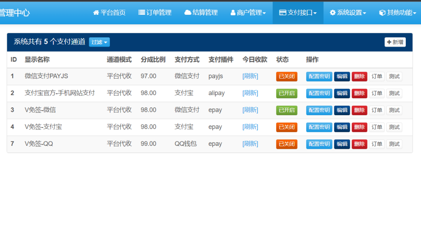421x236 pixels.
Task: Open 配置密钥 for V免签-QQ
Action: point(319,144)
